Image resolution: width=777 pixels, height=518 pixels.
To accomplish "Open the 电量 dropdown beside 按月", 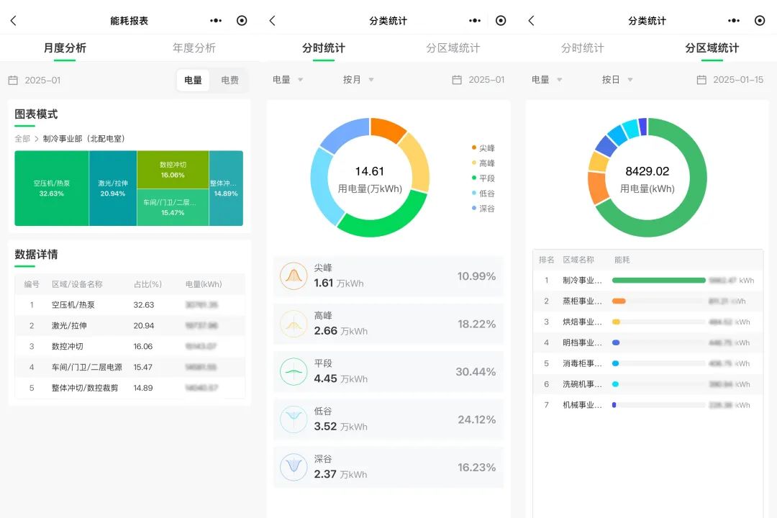I will point(288,80).
